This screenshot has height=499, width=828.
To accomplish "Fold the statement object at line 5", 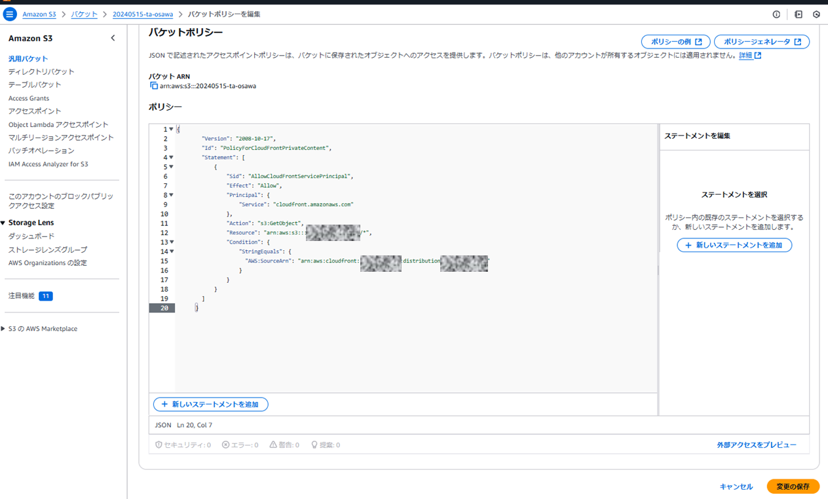I will pos(172,167).
